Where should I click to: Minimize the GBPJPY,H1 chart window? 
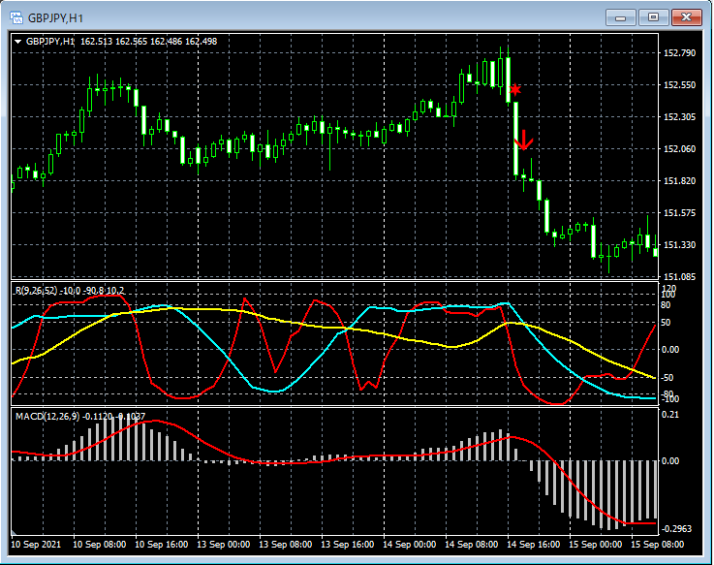click(x=621, y=17)
